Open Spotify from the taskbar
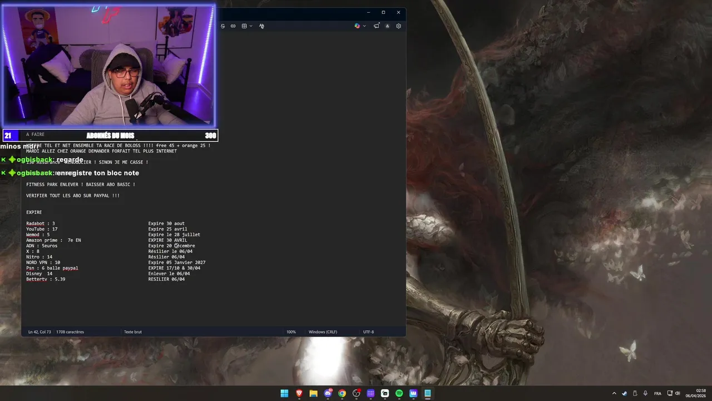712x401 pixels. pos(399,393)
